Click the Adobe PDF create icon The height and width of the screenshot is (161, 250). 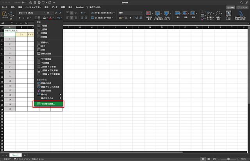click(241, 14)
